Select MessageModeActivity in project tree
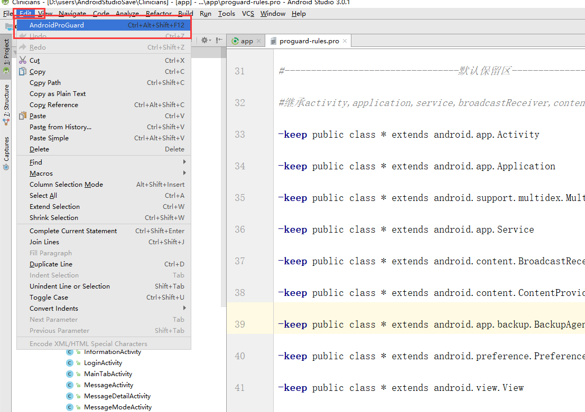 click(118, 407)
